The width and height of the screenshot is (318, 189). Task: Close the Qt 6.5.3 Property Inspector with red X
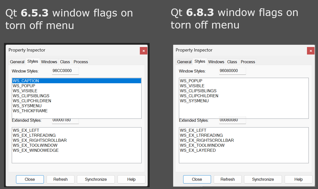coord(144,50)
